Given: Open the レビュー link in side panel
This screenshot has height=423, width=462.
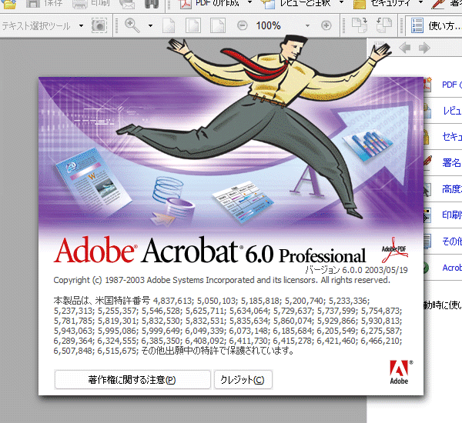Looking at the screenshot, I should click(x=452, y=111).
